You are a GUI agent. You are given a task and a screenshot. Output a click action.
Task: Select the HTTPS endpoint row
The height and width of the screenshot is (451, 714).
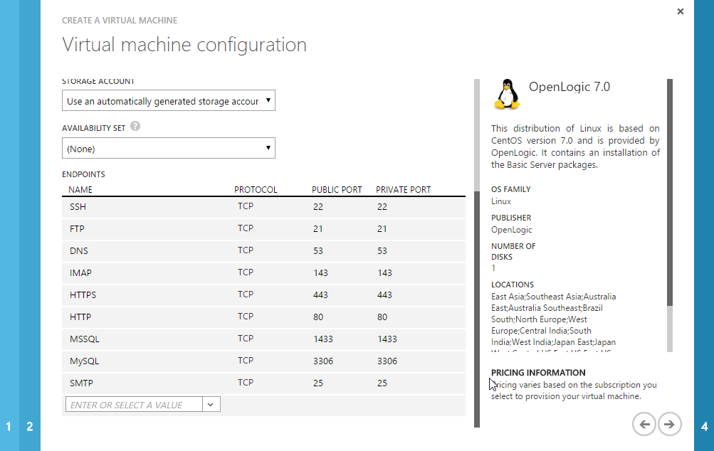tap(263, 295)
